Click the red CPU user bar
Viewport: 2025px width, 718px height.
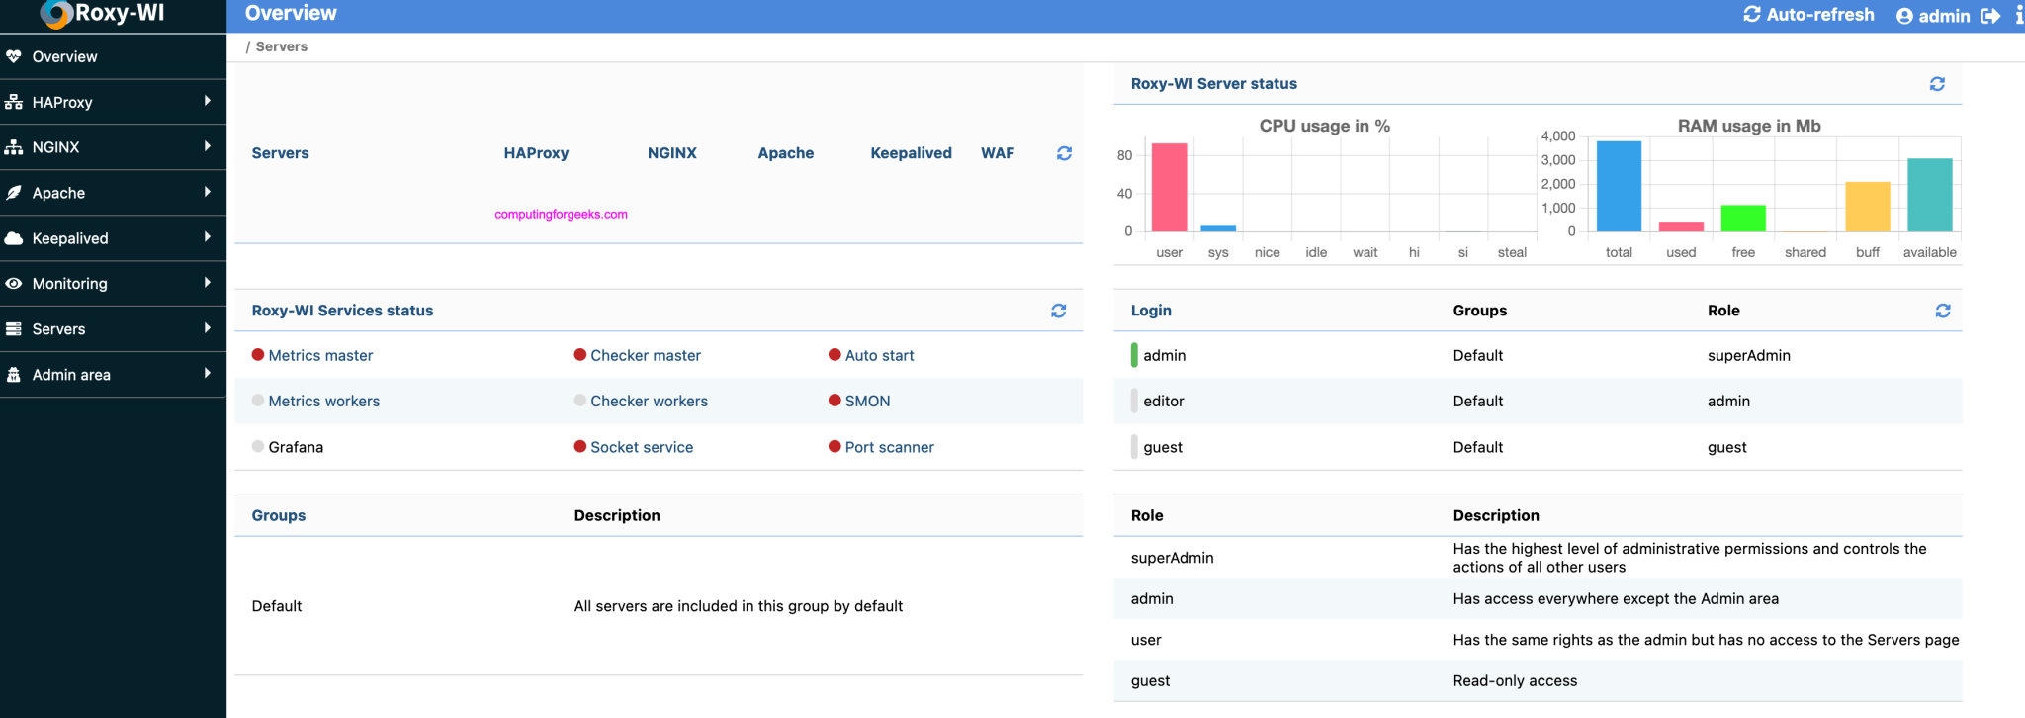point(1169,187)
